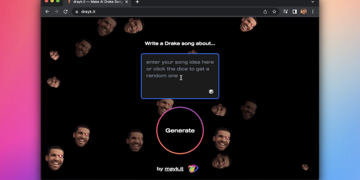Share this page using the share icon
The image size is (360, 180).
tap(265, 12)
